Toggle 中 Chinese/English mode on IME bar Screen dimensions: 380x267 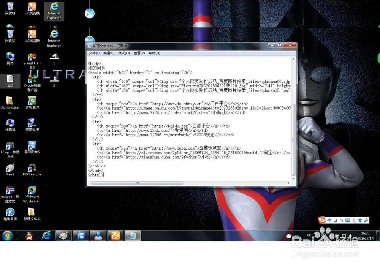pyautogui.click(x=329, y=220)
